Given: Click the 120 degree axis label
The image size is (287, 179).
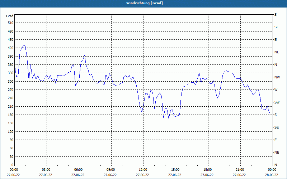Looking at the screenshot, I should (11, 131).
